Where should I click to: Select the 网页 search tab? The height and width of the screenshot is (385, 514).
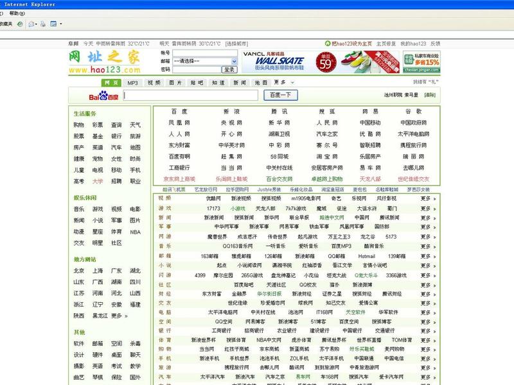[x=111, y=83]
